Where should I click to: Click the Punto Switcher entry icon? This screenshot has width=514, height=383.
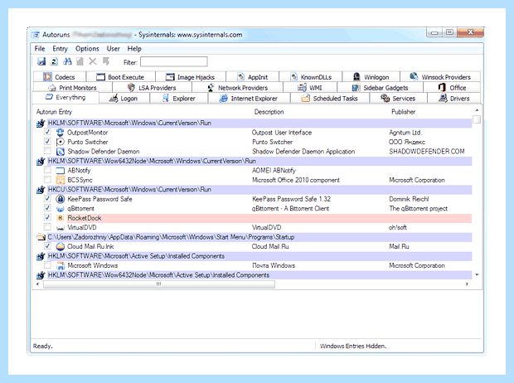tap(60, 142)
